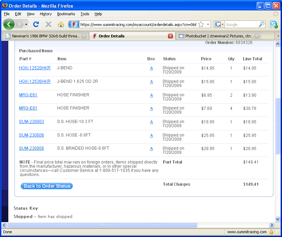The height and width of the screenshot is (237, 282).
Task: Close the Order Details tab
Action: coord(170,36)
